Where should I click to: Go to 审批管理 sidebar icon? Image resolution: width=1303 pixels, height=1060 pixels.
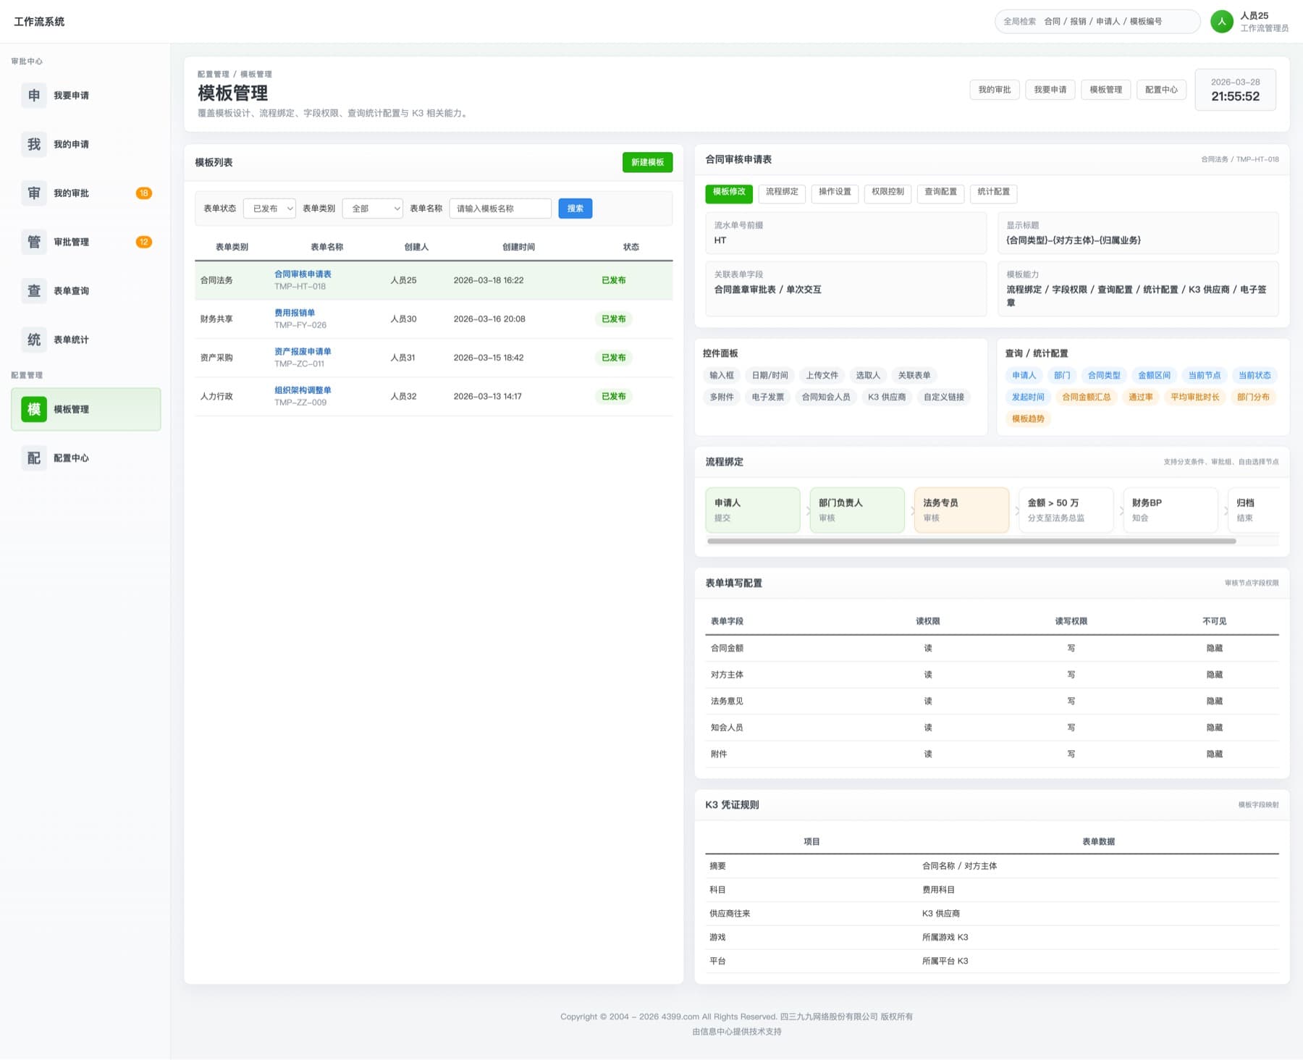coord(34,242)
